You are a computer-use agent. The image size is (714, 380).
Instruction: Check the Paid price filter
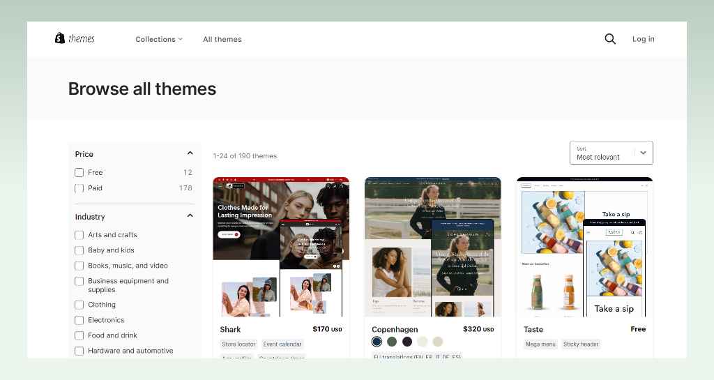click(79, 188)
